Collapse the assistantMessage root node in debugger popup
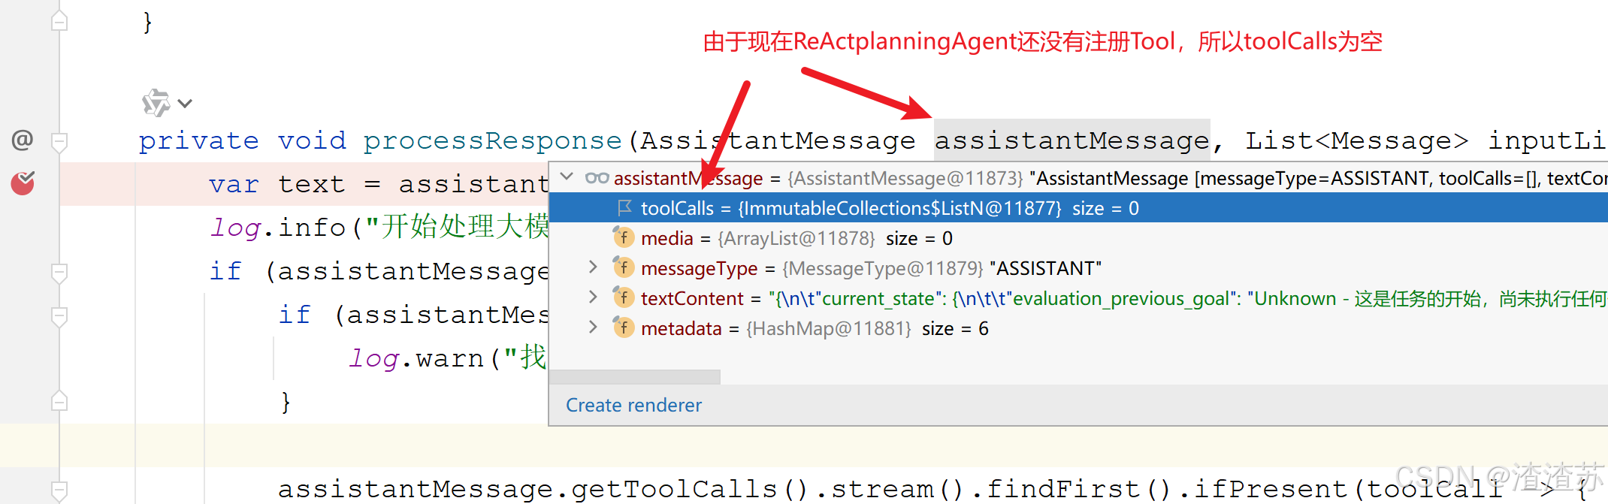Screen dimensions: 1608x504 click(567, 177)
